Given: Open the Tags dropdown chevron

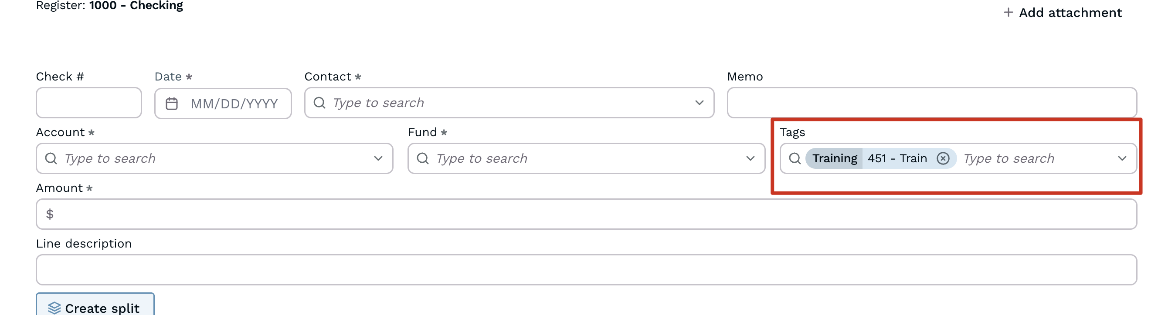Looking at the screenshot, I should click(x=1122, y=158).
